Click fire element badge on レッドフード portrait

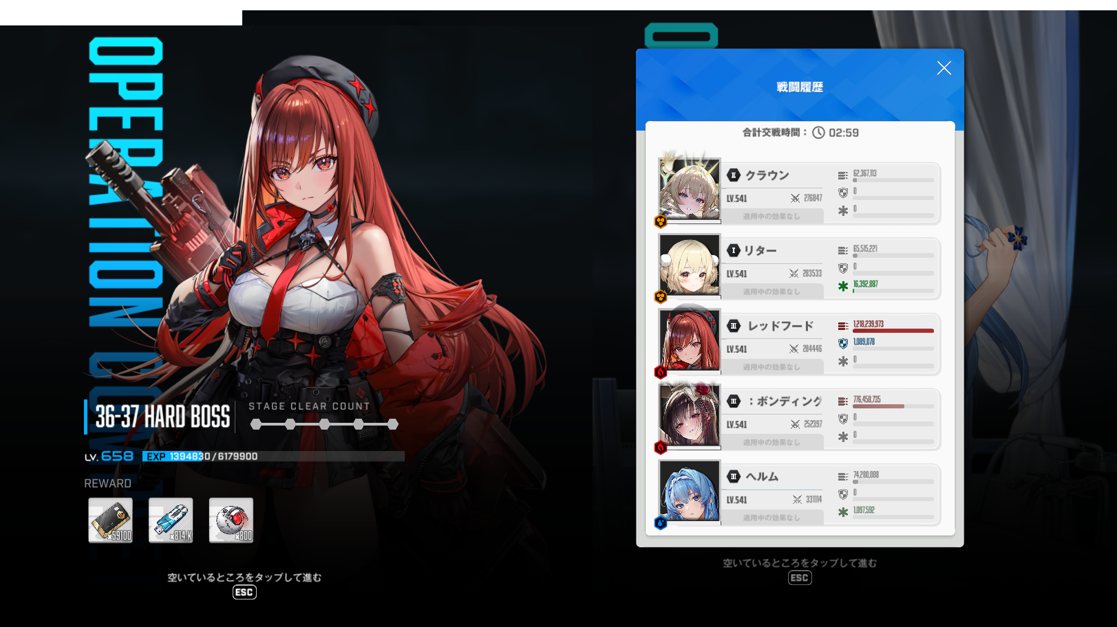661,372
